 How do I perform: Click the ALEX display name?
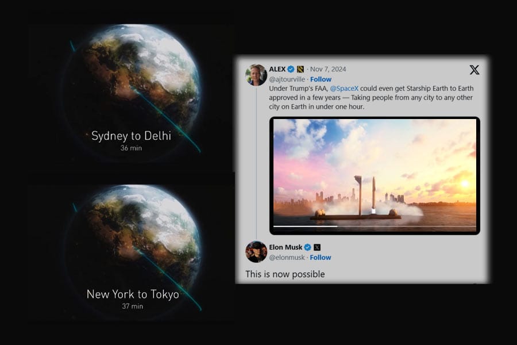(x=277, y=70)
